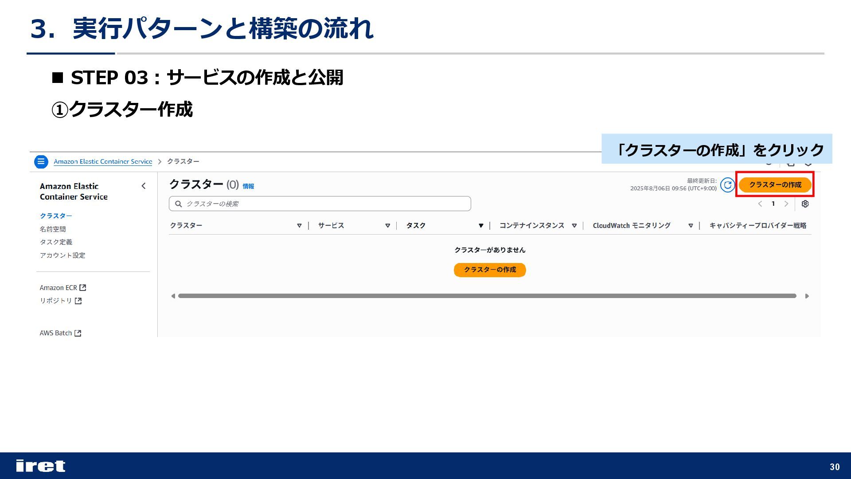Select クラスター in side navigation
This screenshot has width=851, height=479.
tap(56, 216)
